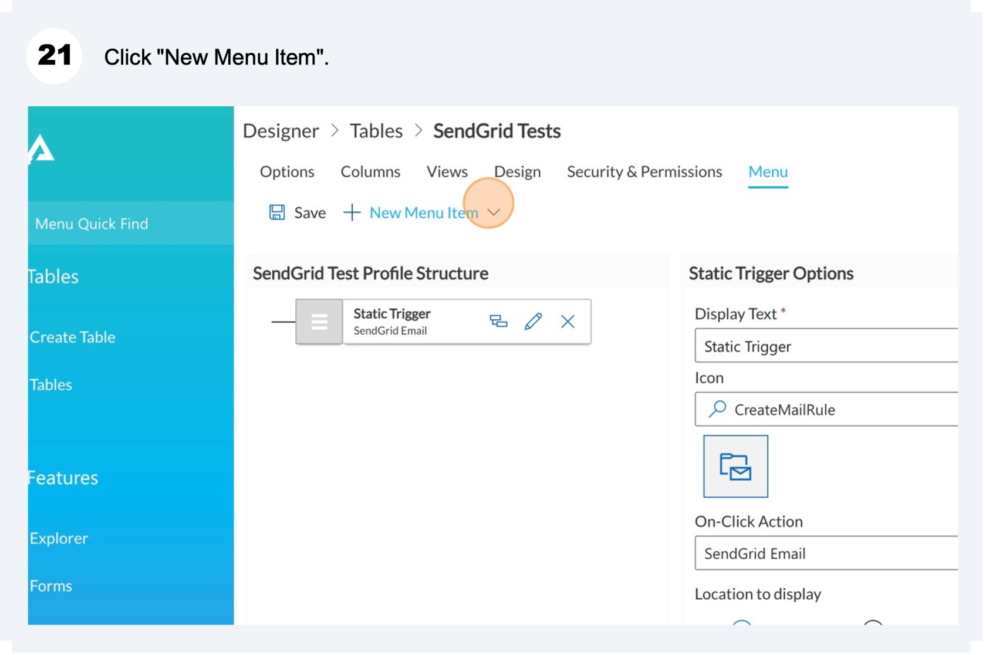
Task: Delete Static Trigger with the X icon
Action: point(569,322)
